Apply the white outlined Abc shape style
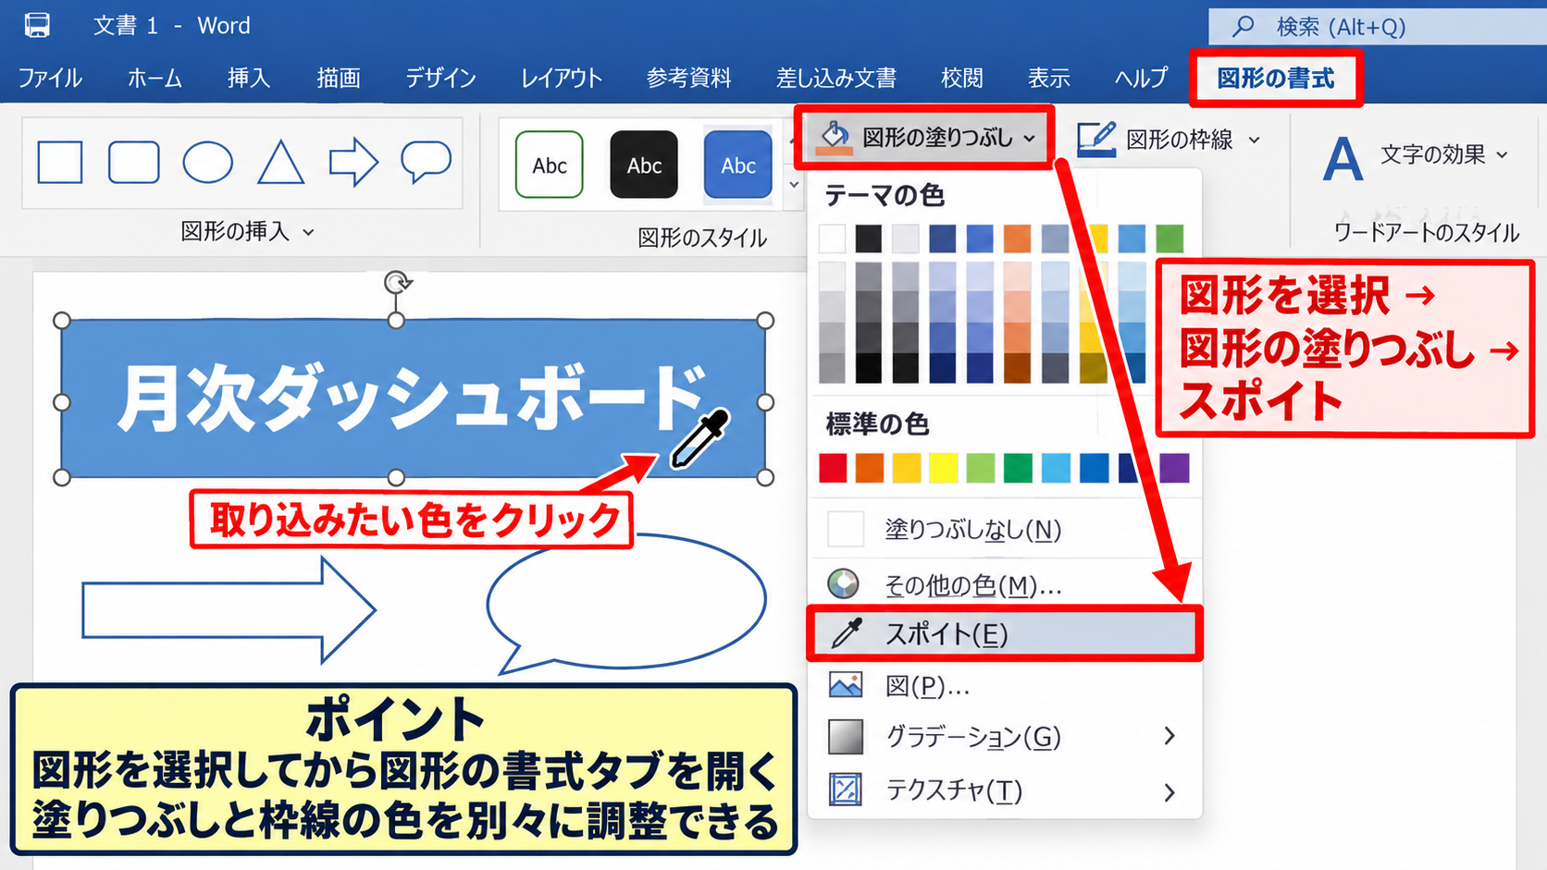Viewport: 1547px width, 870px height. [x=550, y=165]
